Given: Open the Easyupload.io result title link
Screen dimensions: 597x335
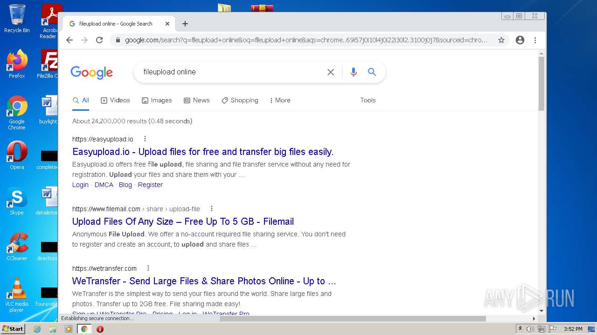Looking at the screenshot, I should pyautogui.click(x=203, y=152).
